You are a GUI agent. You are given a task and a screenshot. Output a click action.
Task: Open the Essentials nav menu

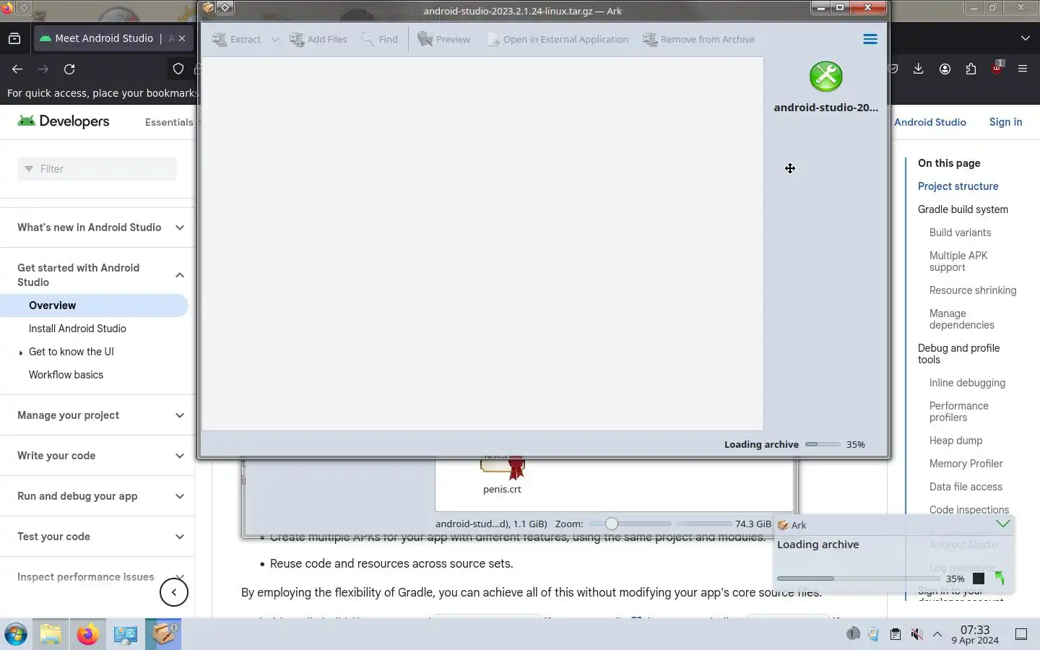click(170, 122)
